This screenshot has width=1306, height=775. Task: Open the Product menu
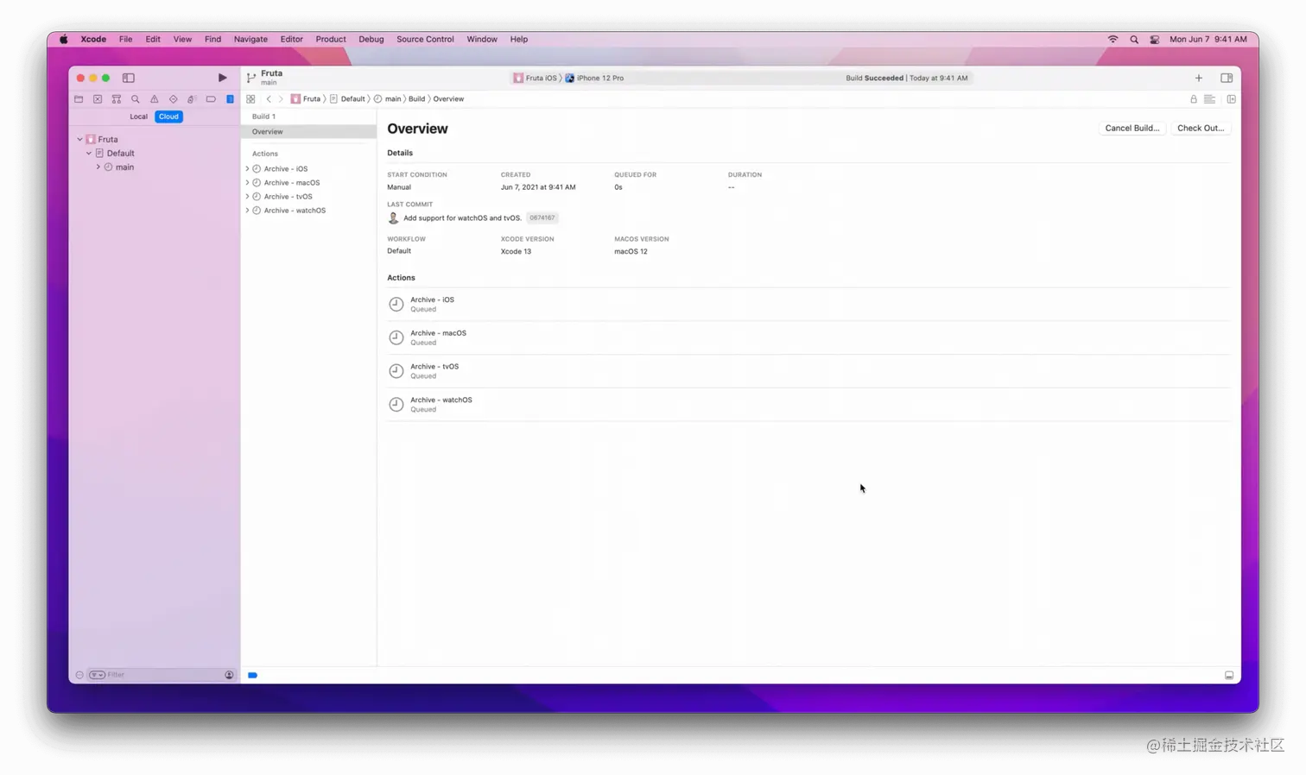pos(331,39)
